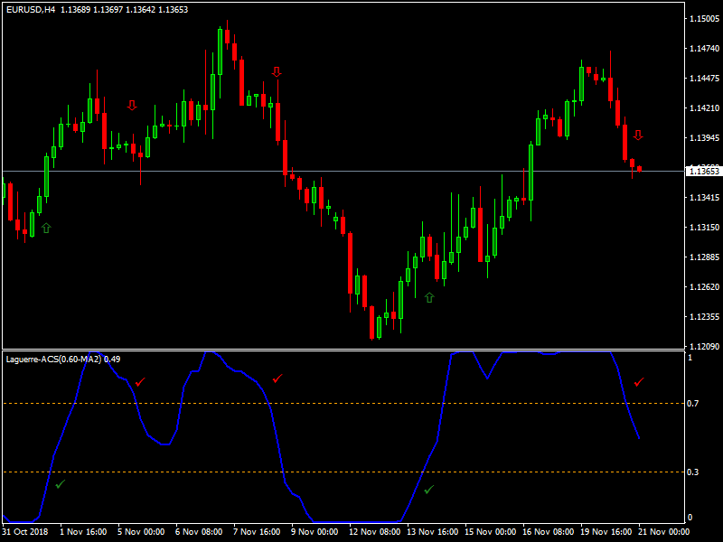Click the 1.13150 price scale label

pos(704,228)
